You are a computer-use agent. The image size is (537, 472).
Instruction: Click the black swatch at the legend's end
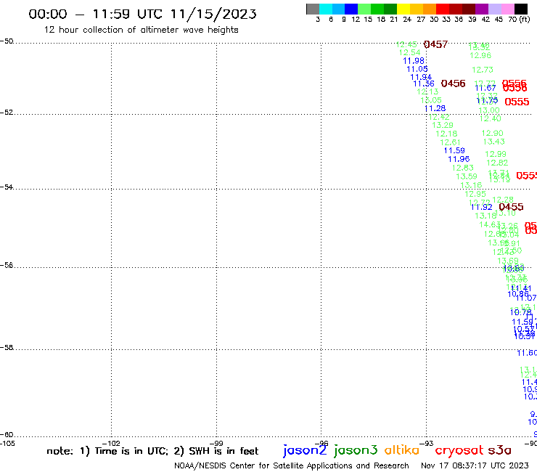(x=520, y=9)
